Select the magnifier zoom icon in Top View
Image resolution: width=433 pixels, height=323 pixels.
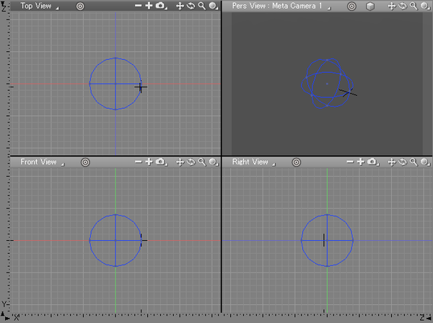pyautogui.click(x=202, y=6)
